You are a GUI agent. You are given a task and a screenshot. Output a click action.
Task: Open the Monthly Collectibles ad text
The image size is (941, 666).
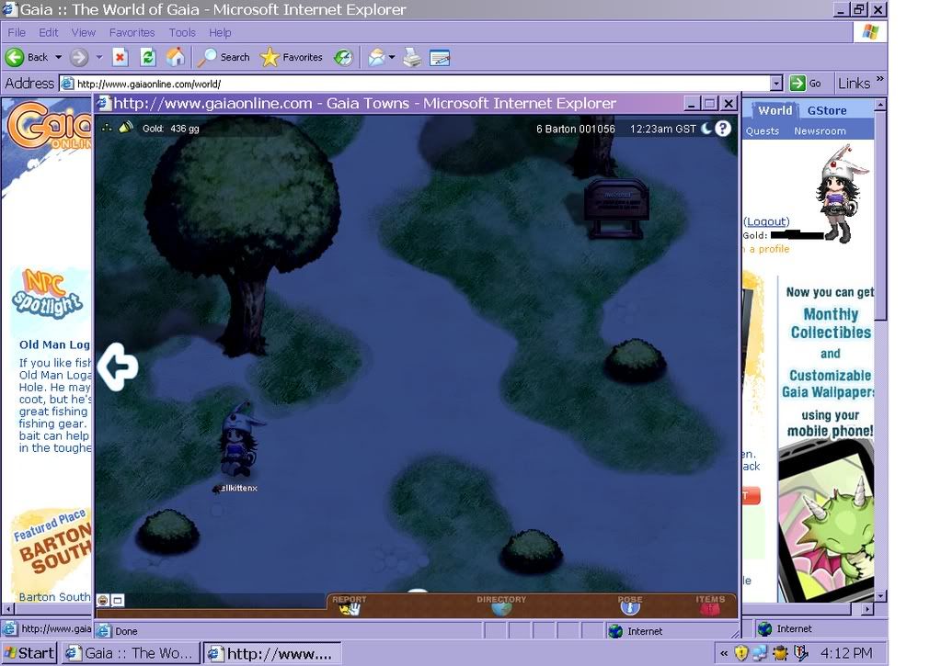pos(831,323)
